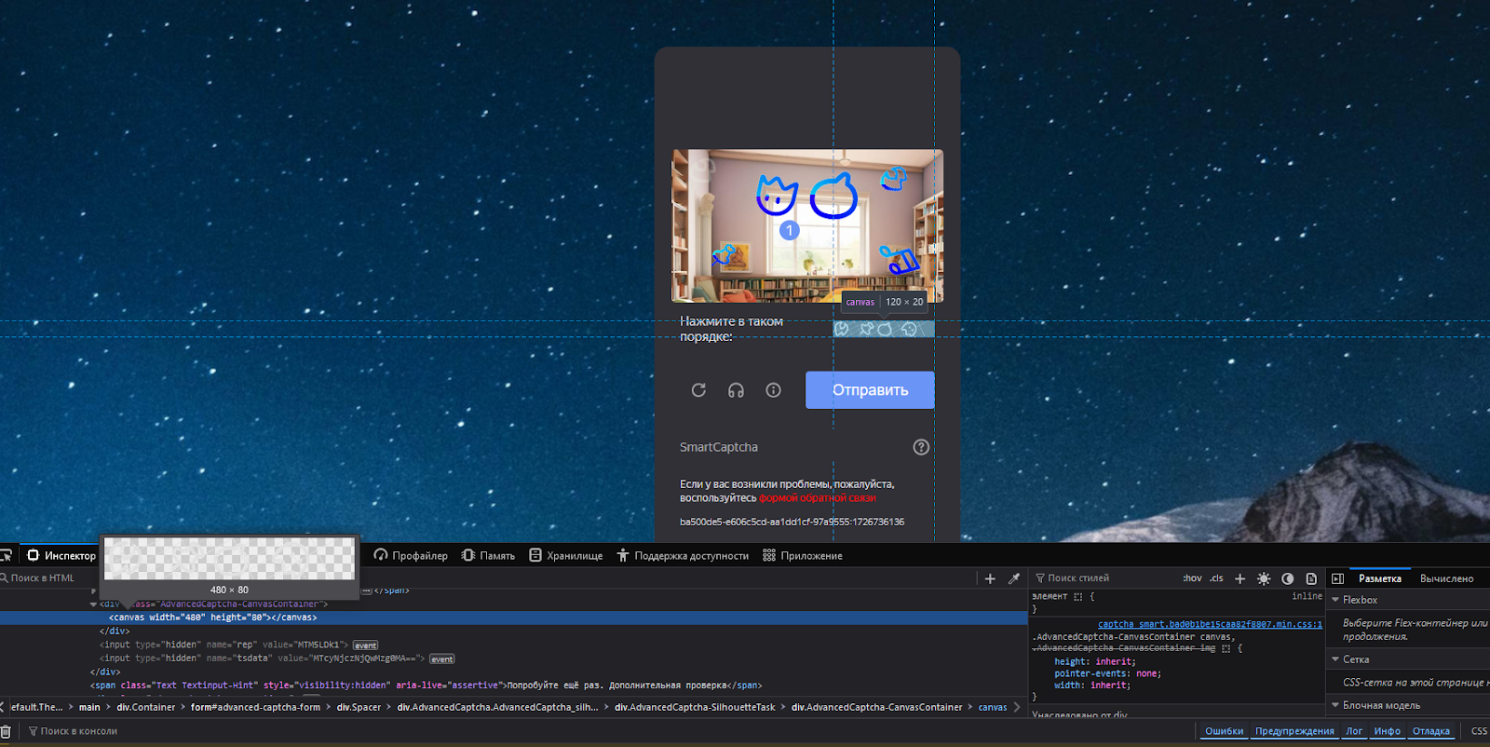Select the canvas breadcrumb
The height and width of the screenshot is (747, 1490).
click(x=992, y=707)
